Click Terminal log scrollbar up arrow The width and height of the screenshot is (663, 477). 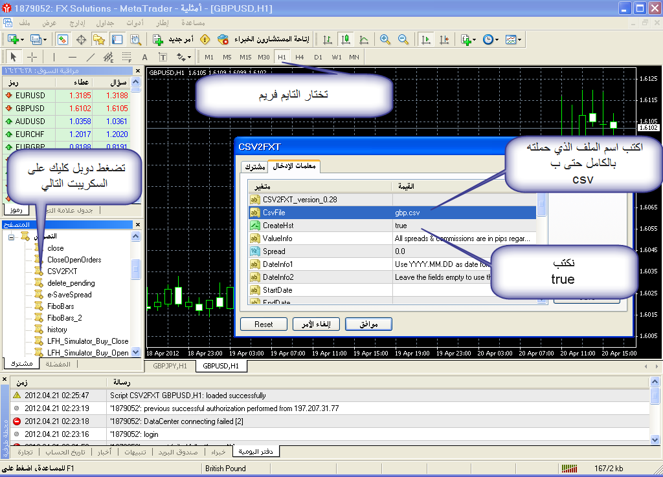(655, 382)
